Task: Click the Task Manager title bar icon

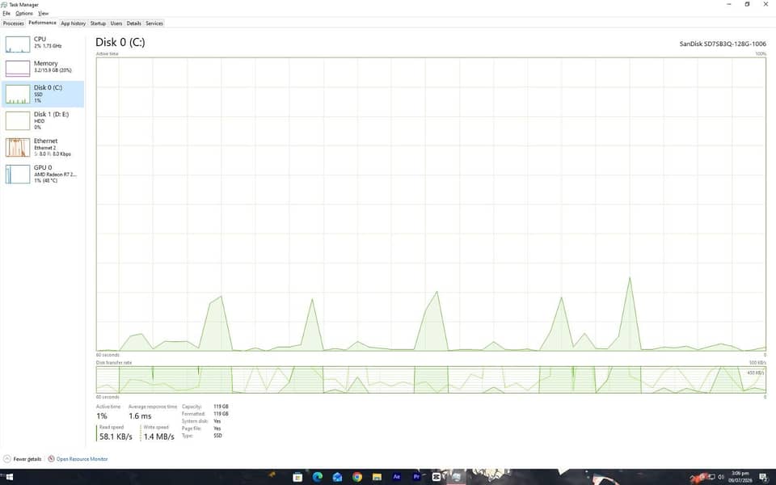Action: tap(5, 5)
